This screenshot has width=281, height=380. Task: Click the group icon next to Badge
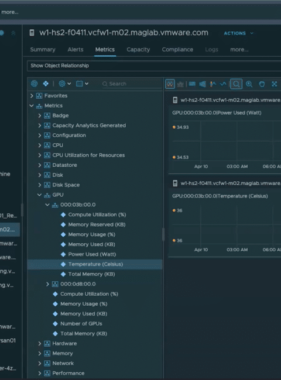click(x=47, y=116)
